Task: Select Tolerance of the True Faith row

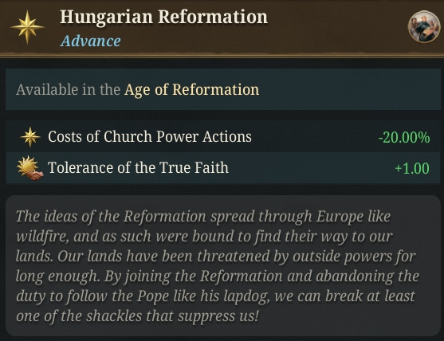Action: click(x=223, y=168)
